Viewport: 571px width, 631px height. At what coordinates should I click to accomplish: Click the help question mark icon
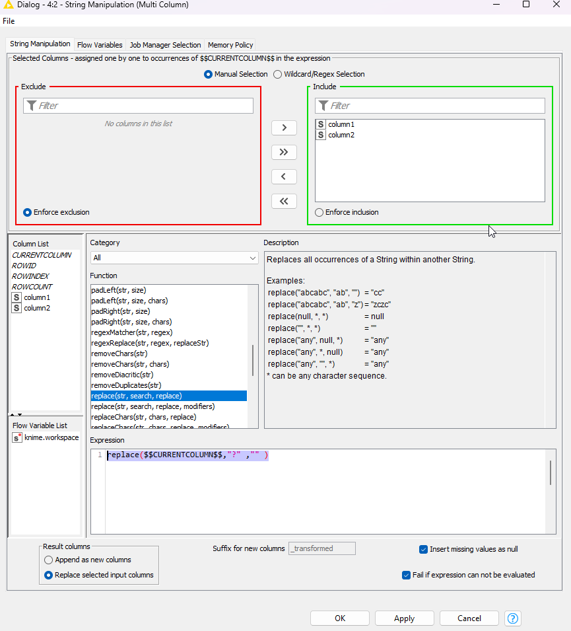pyautogui.click(x=513, y=618)
